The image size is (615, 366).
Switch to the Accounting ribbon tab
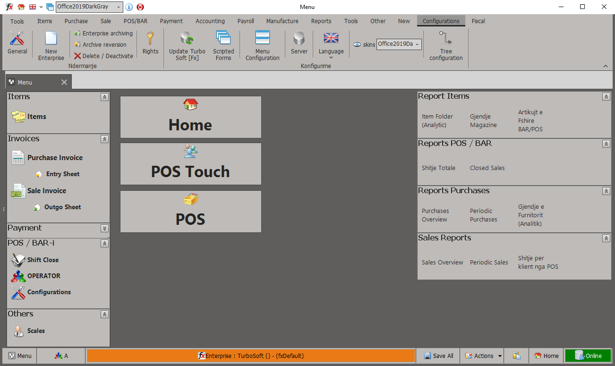click(x=210, y=21)
